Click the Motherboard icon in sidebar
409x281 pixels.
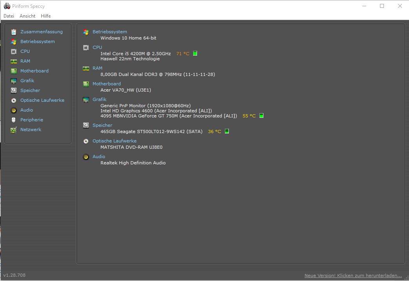[x=14, y=71]
